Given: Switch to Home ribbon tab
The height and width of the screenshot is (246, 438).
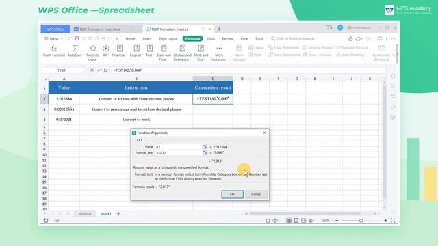Looking at the screenshot, I should pos(130,38).
